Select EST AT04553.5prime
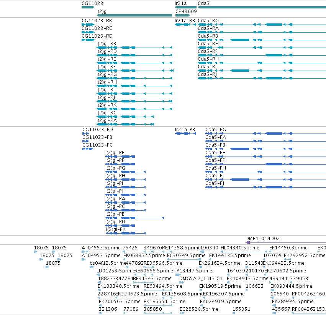Screen dimensions: 326x315 (101, 248)
